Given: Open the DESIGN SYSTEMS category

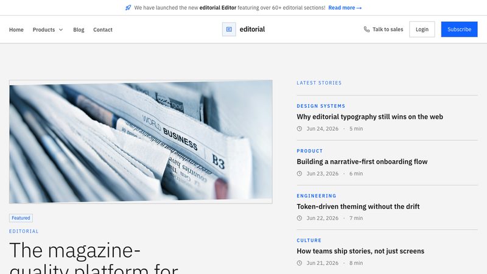Looking at the screenshot, I should [x=321, y=106].
